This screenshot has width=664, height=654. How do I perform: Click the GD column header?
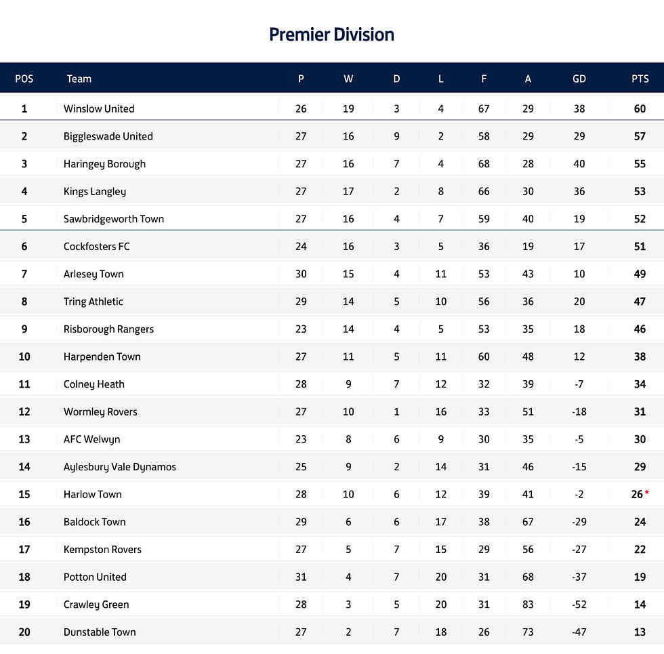[x=579, y=79]
